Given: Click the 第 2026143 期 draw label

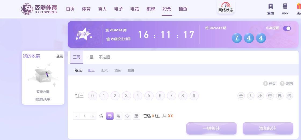Looking at the screenshot, I should tap(216, 28).
